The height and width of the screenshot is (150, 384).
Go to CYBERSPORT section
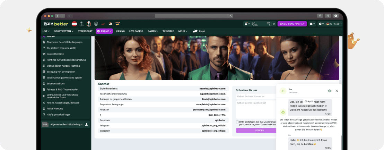(x=85, y=31)
